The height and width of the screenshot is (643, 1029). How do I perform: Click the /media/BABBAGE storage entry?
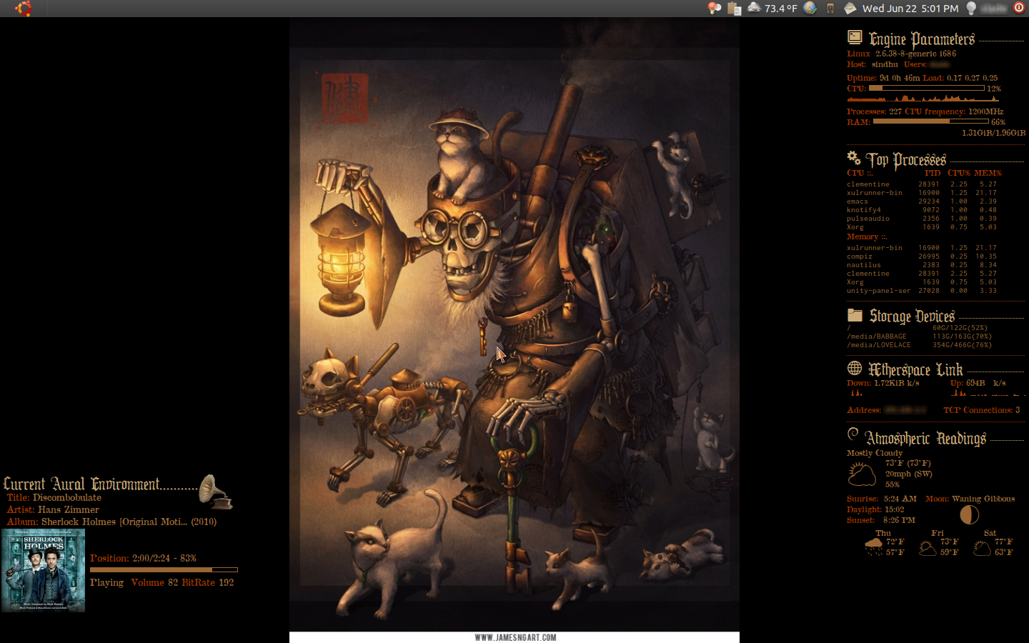pyautogui.click(x=878, y=336)
